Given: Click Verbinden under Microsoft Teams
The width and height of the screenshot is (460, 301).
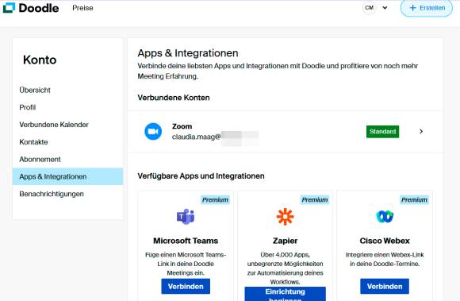Looking at the screenshot, I should pos(186,287).
